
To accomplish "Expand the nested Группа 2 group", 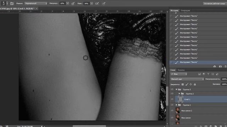I will coord(179,93).
